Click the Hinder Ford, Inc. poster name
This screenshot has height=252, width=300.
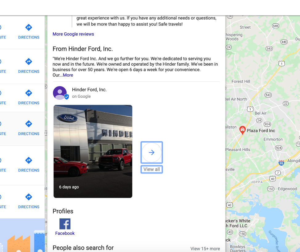coord(89,90)
